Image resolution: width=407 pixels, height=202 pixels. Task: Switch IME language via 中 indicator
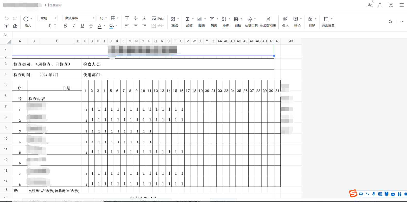point(361,194)
